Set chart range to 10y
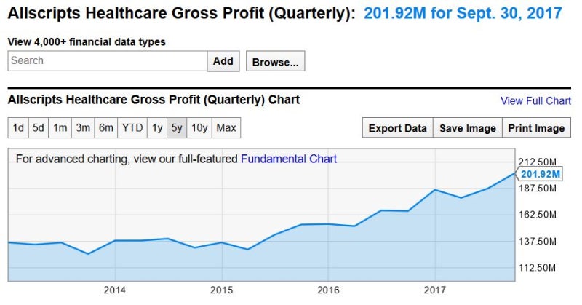Image resolution: width=582 pixels, height=305 pixels. [x=199, y=128]
